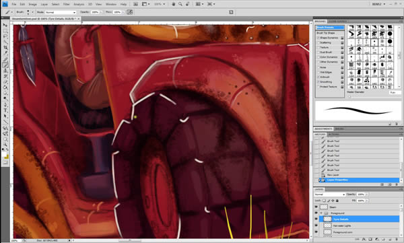Delete current state in History panel
Viewport: 404px width, 243px height.
pos(397,184)
